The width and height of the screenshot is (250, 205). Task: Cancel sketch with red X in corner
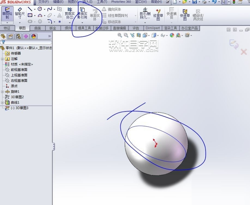pyautogui.click(x=244, y=52)
